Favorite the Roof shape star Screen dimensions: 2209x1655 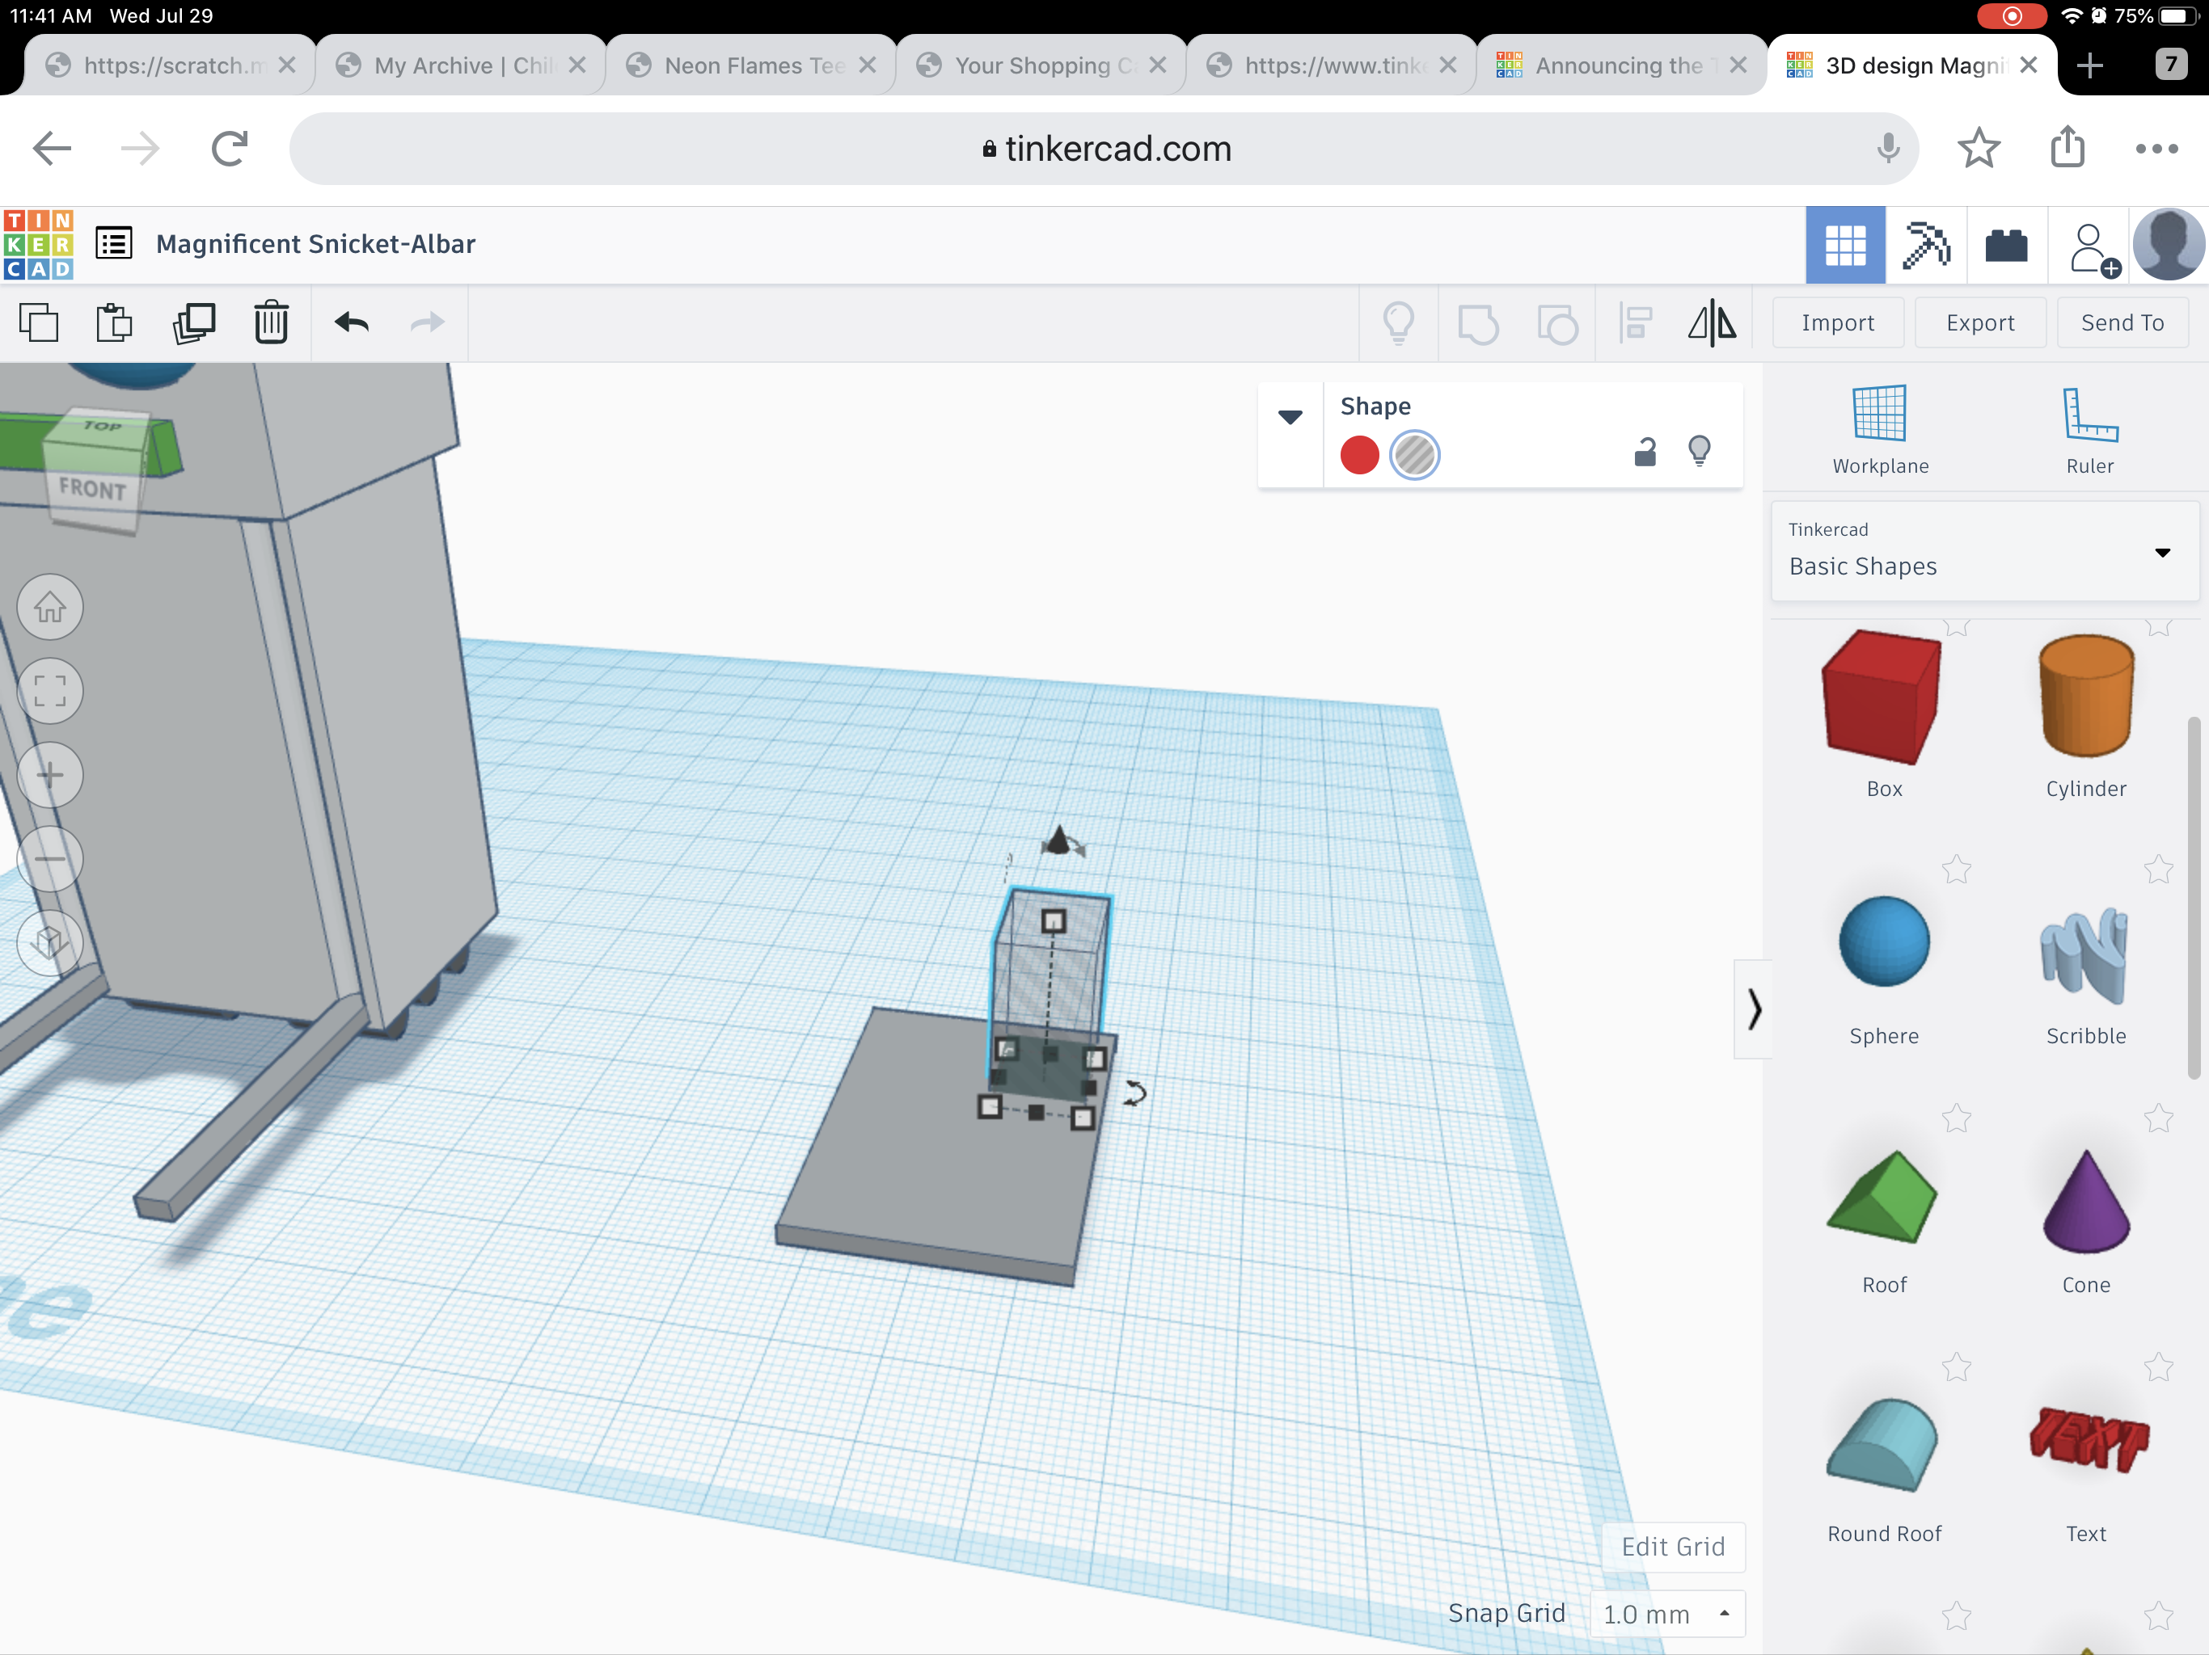pyautogui.click(x=1955, y=1118)
